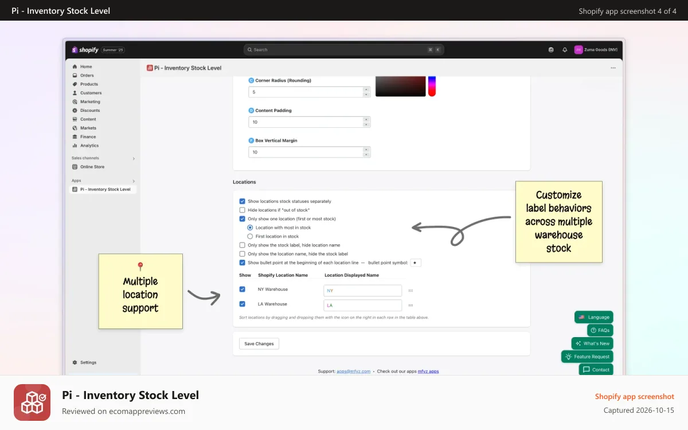Select Location with most in stock radio
This screenshot has width=688, height=430.
(x=250, y=228)
